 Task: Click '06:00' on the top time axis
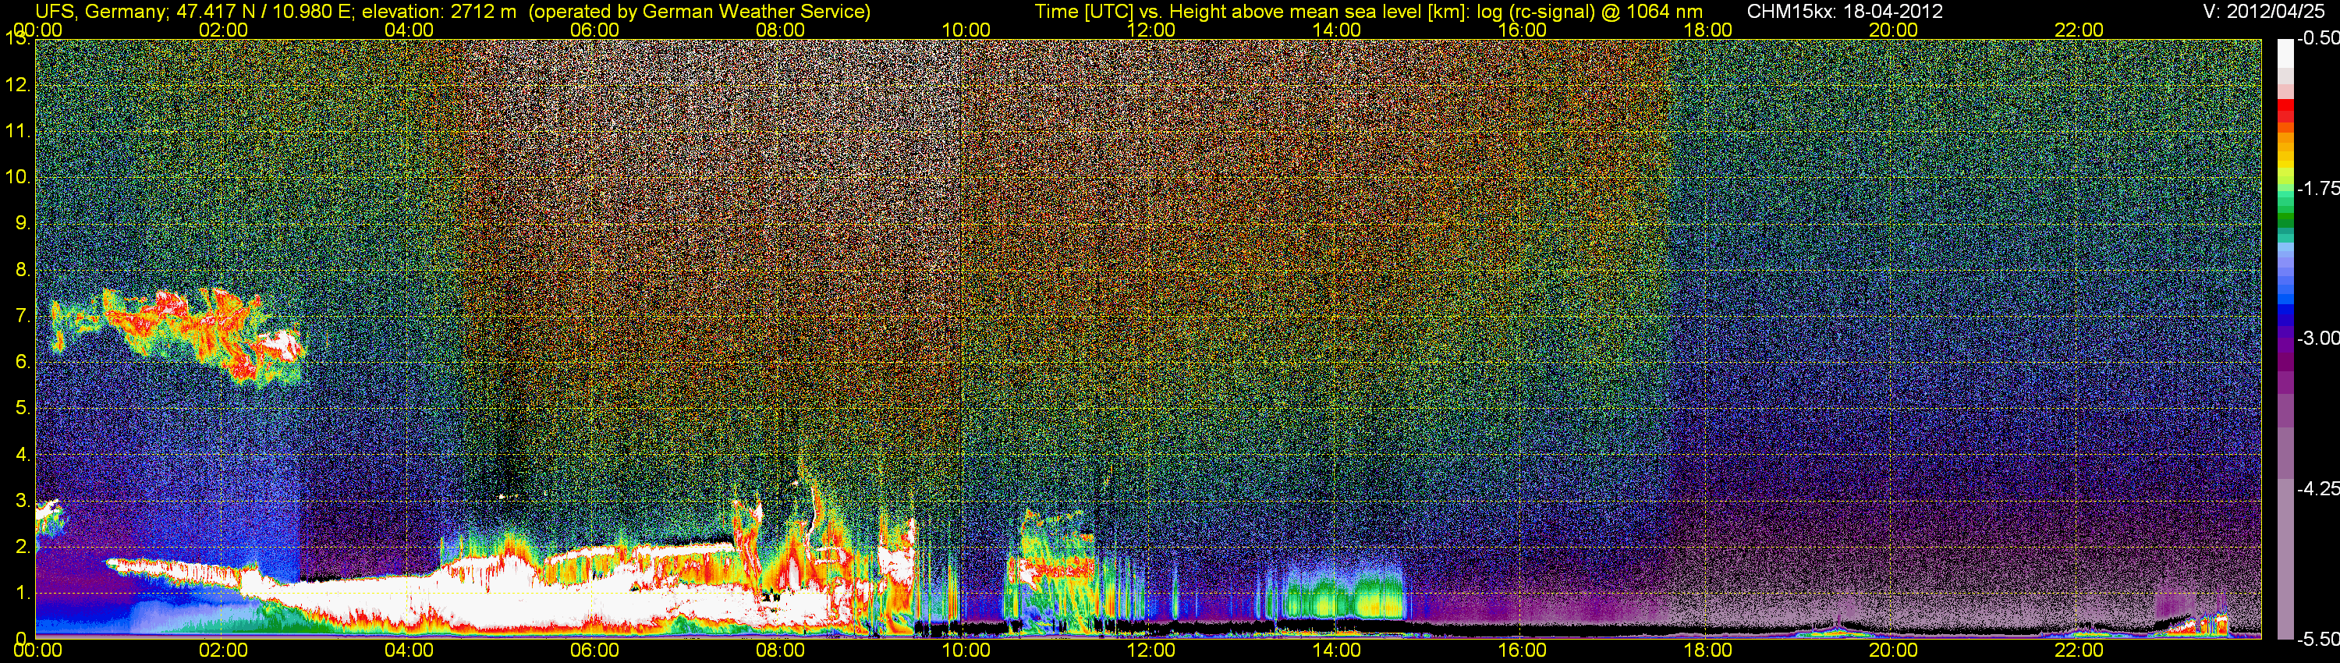coord(595,30)
